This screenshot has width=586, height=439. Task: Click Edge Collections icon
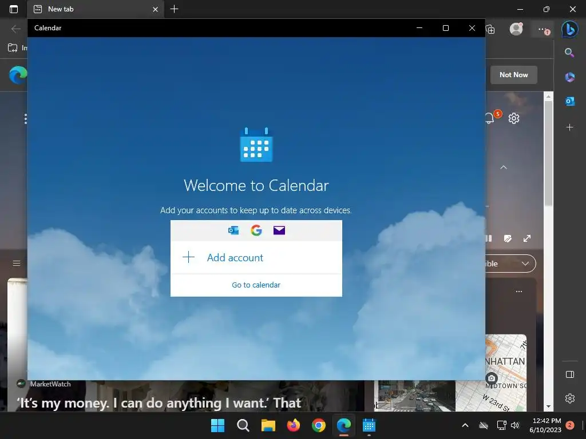coord(490,30)
